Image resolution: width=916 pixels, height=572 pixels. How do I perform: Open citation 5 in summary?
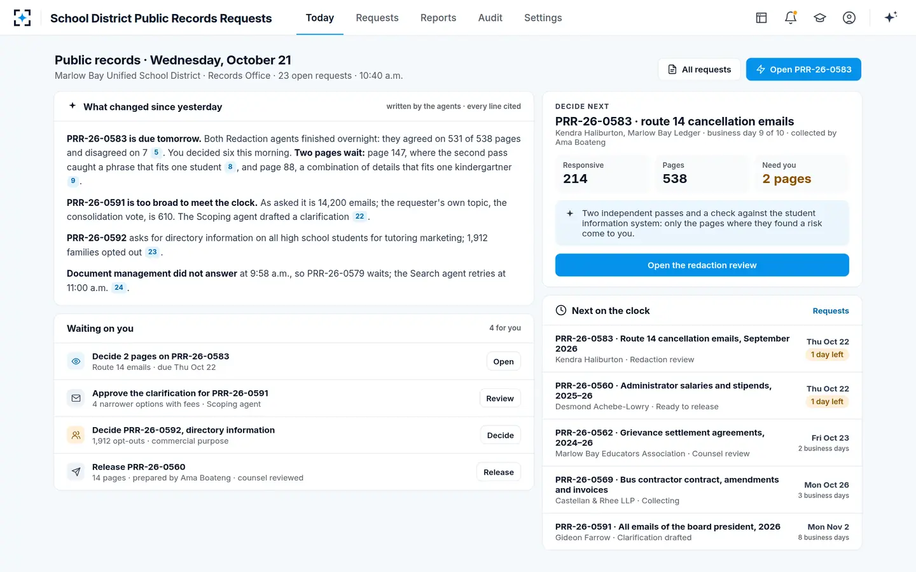pos(156,153)
